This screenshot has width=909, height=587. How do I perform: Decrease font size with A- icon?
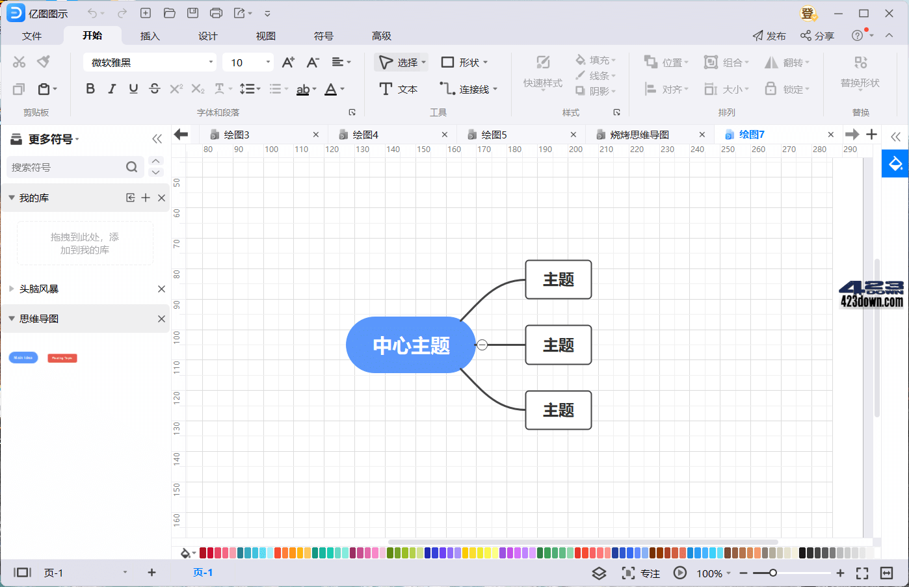[313, 62]
